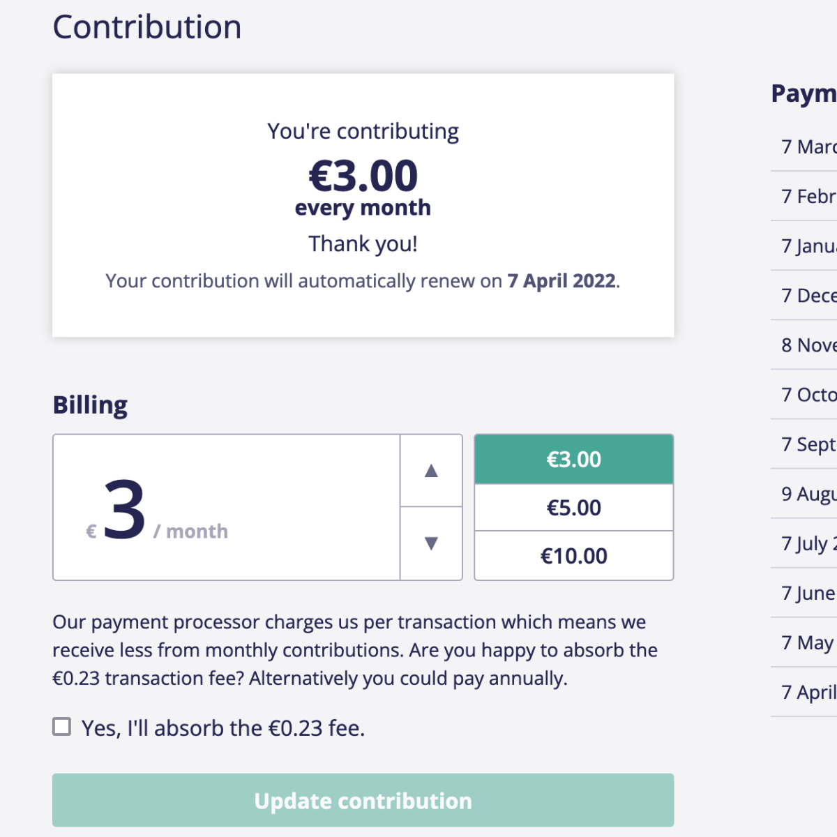Image resolution: width=837 pixels, height=837 pixels.
Task: Choose the €5.00 preset amount
Action: pyautogui.click(x=573, y=508)
